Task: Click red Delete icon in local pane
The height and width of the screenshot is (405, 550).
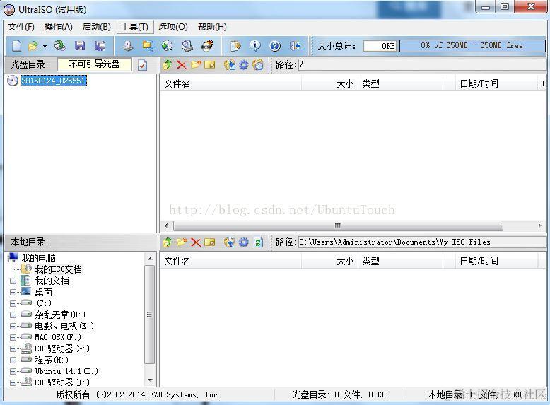Action: click(x=196, y=242)
